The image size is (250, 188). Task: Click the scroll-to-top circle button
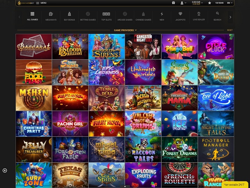pyautogui.click(x=5, y=170)
